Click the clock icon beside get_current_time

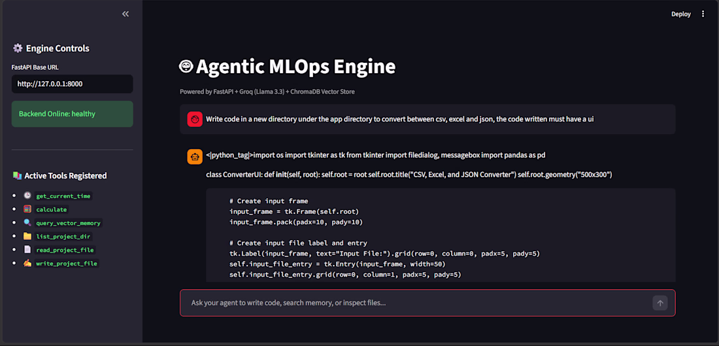pyautogui.click(x=27, y=196)
